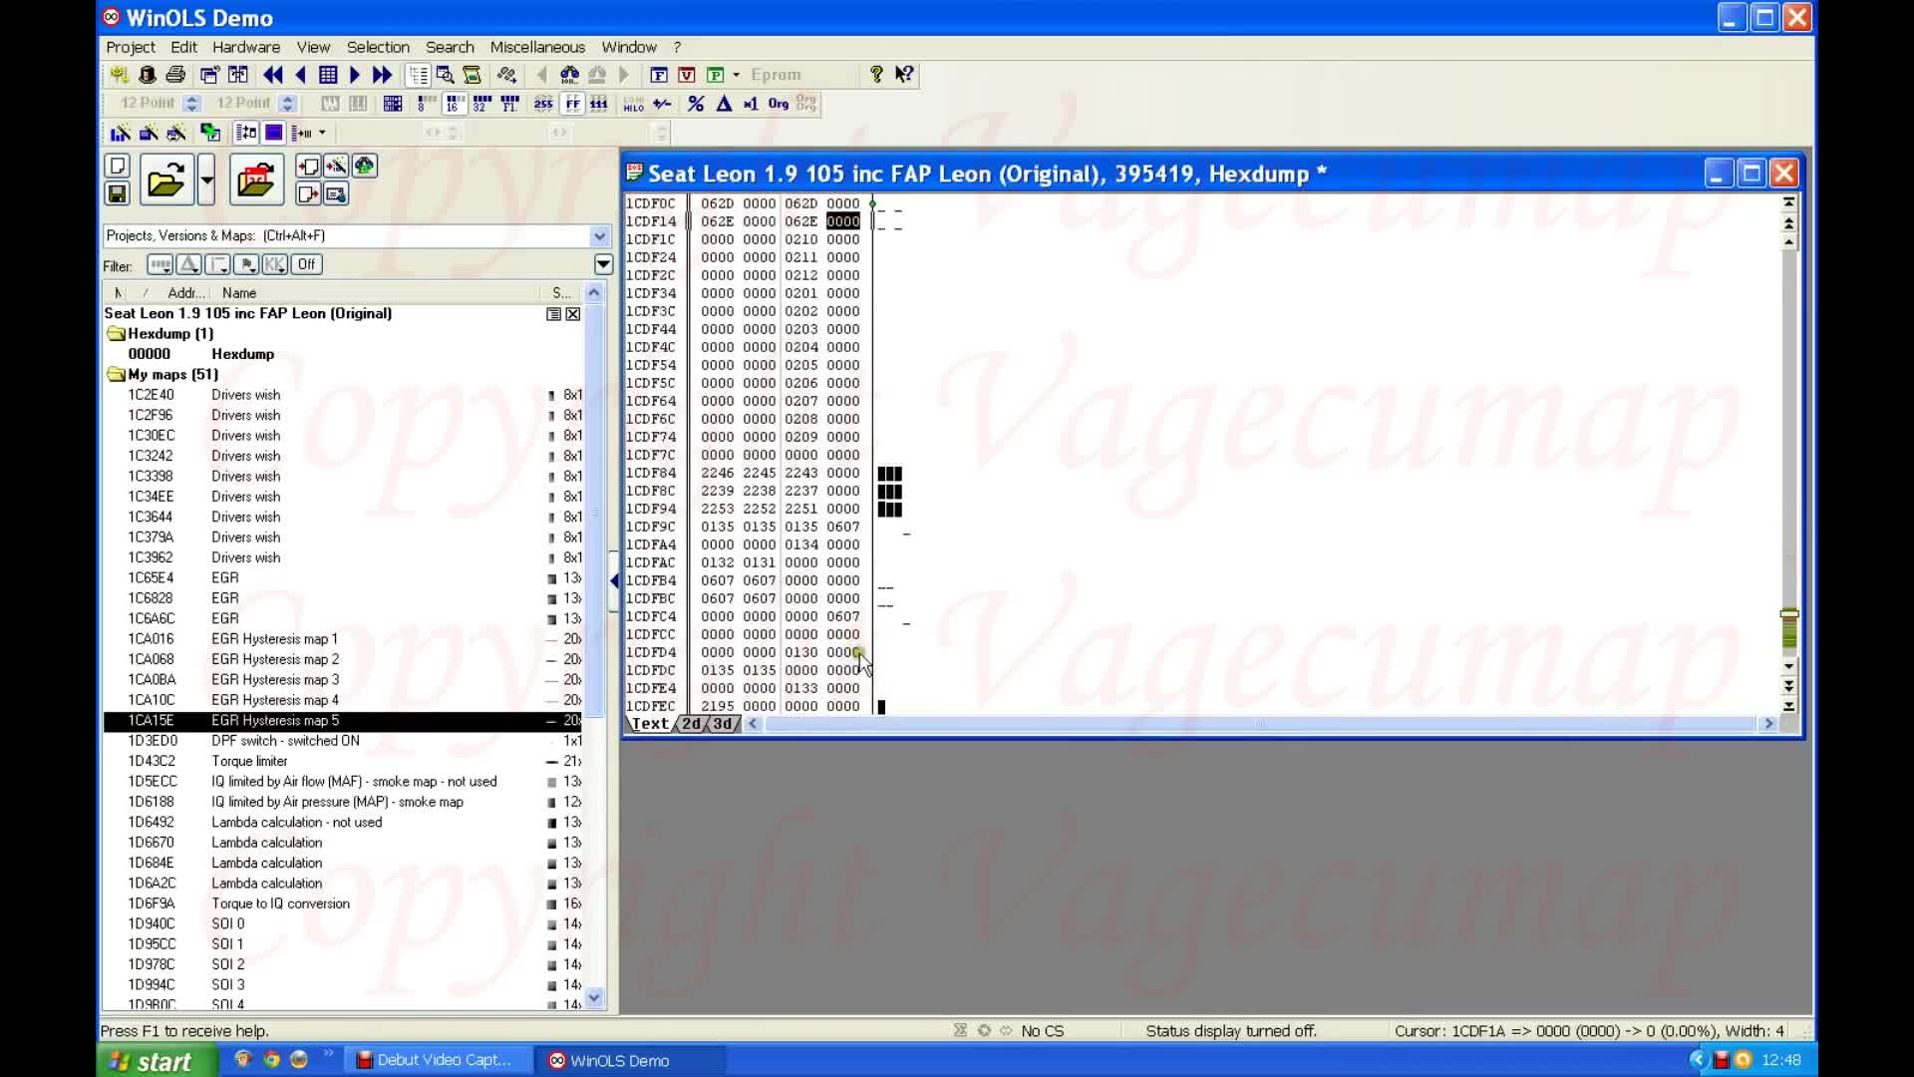Click the map list scrollbar down arrow
Screen dimensions: 1914x1077
coord(594,996)
